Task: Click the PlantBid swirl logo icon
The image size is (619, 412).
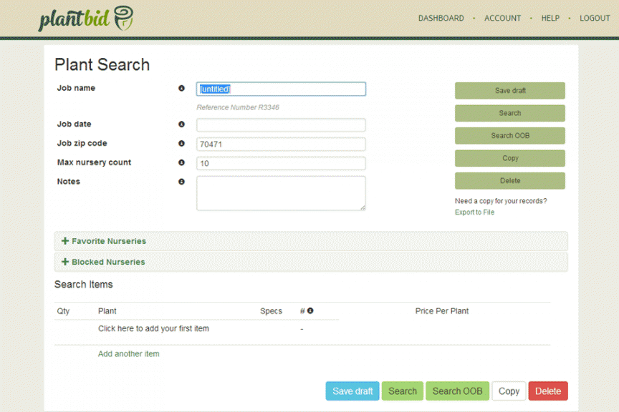Action: pos(124,16)
